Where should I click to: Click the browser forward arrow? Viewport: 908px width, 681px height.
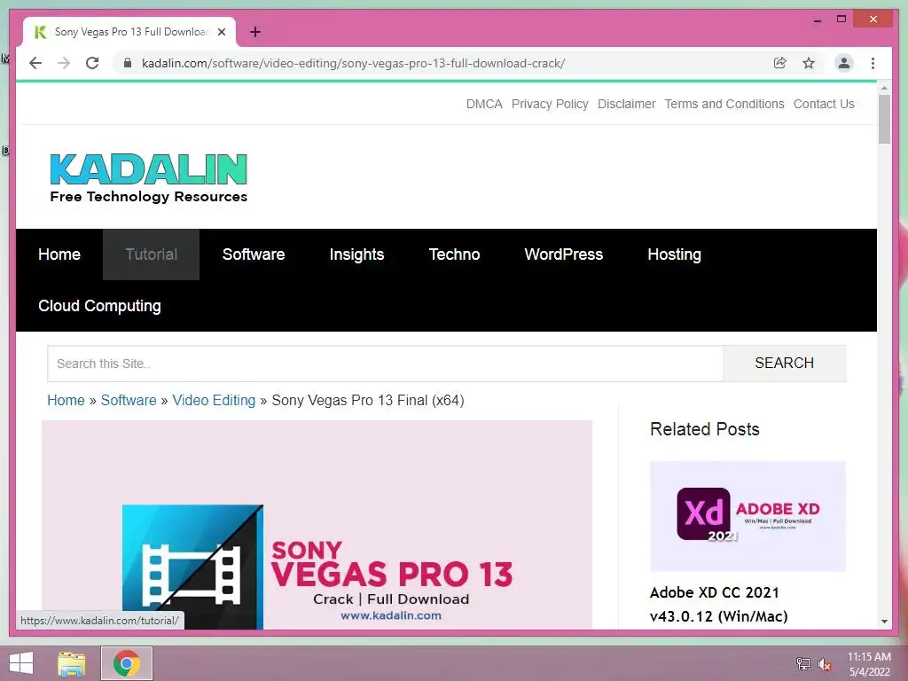click(64, 63)
